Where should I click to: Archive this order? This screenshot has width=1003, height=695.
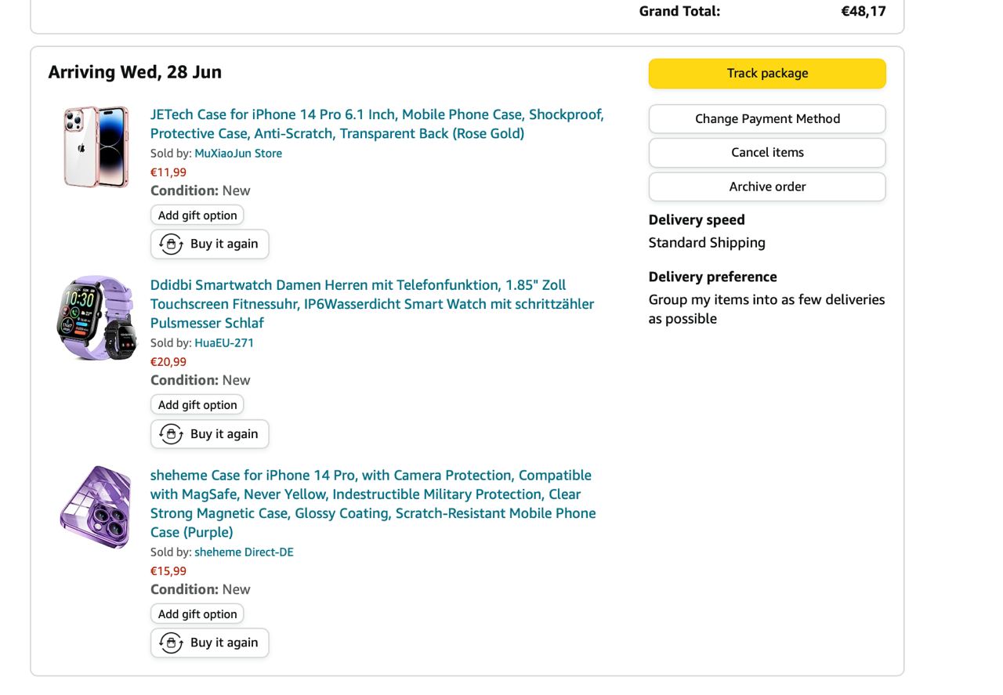click(x=767, y=186)
